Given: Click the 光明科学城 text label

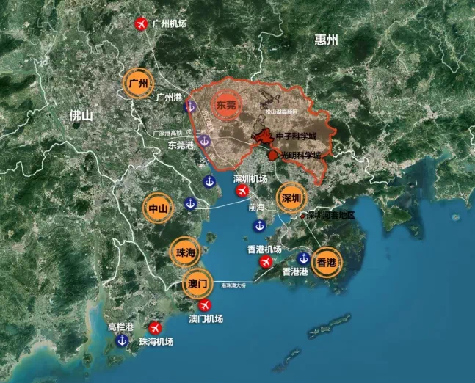Looking at the screenshot, I should (x=301, y=156).
